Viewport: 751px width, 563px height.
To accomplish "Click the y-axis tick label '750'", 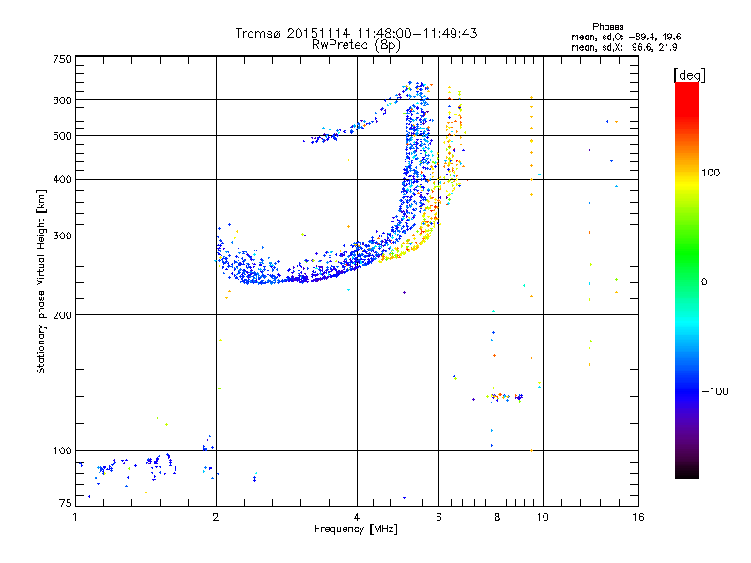I will click(x=62, y=59).
